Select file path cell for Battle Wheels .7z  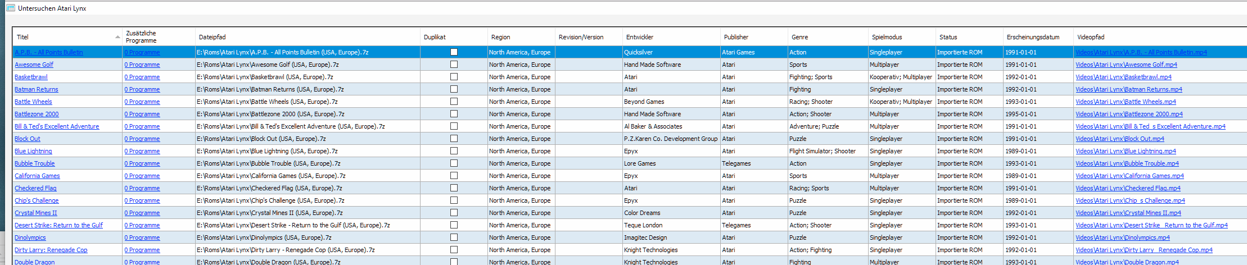pos(308,102)
